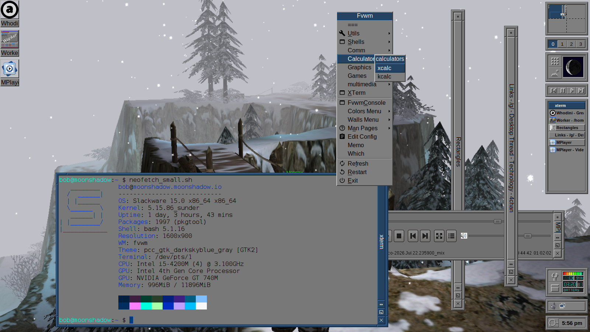The height and width of the screenshot is (332, 590).
Task: Open the Worker file manager desktop icon
Action: pos(10,43)
